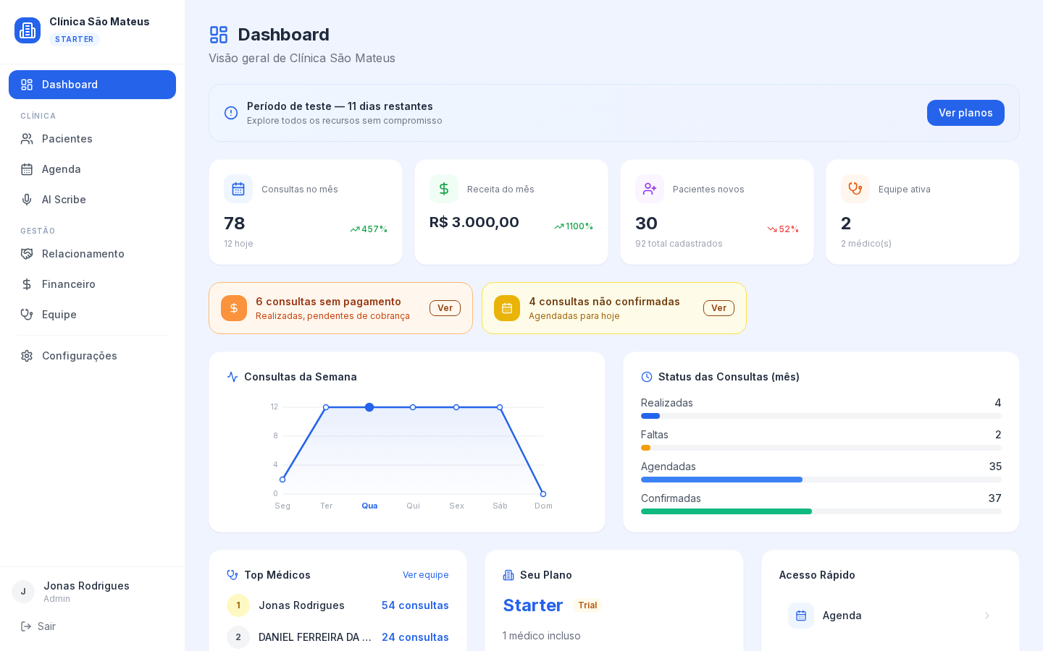Click the calendar icon in Acesso Rápido Agenda
This screenshot has width=1043, height=651.
(801, 616)
